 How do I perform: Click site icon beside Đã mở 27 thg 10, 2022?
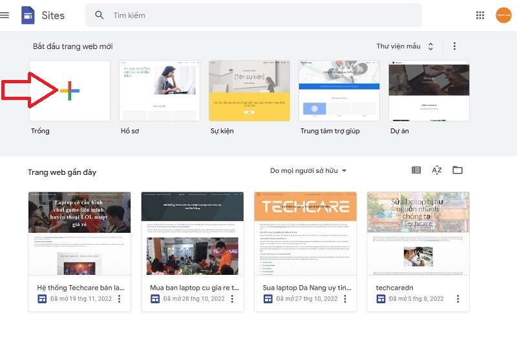click(268, 299)
